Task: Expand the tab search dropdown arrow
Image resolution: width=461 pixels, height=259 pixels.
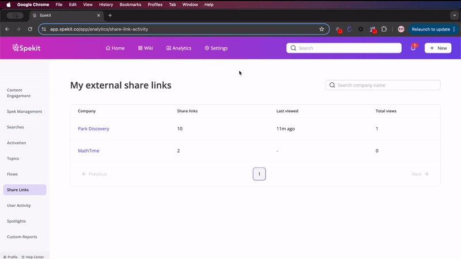Action: click(455, 16)
